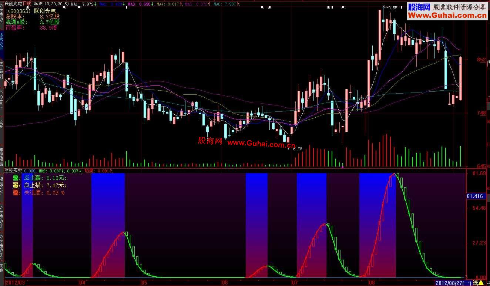Click the green 应止赢 legend swatch
490x286 pixels.
coord(16,178)
